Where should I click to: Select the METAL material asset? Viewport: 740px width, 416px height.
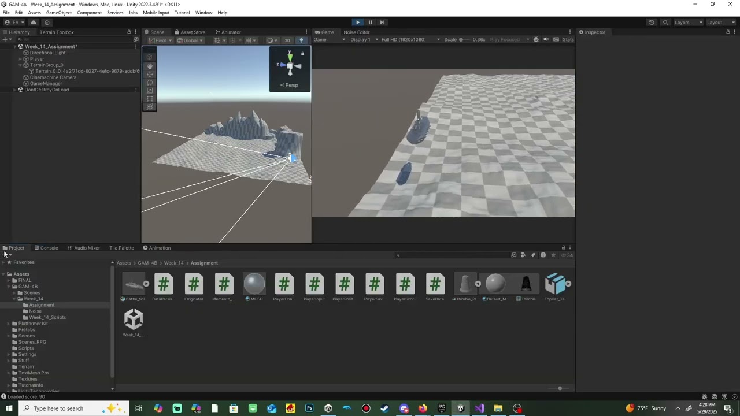[x=254, y=287]
